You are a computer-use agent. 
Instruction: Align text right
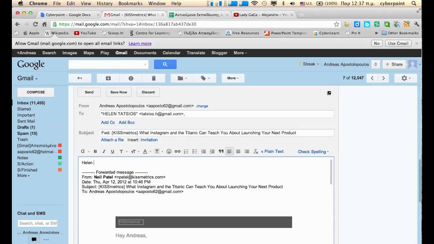247,151
